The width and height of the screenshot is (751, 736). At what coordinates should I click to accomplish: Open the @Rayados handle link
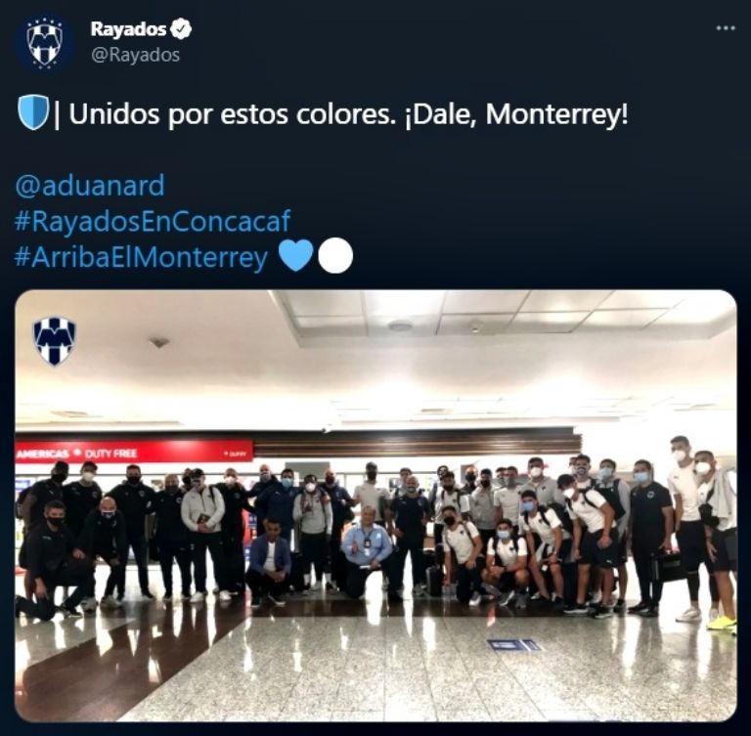[136, 55]
